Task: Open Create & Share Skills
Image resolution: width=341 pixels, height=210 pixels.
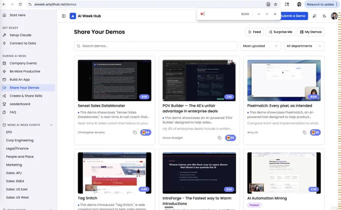Action: tap(26, 96)
